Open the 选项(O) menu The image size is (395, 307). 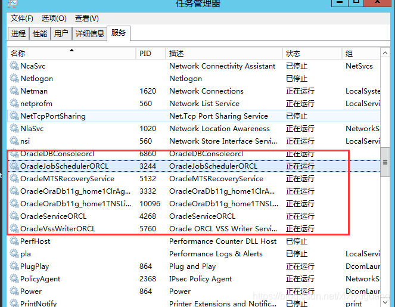click(x=54, y=18)
